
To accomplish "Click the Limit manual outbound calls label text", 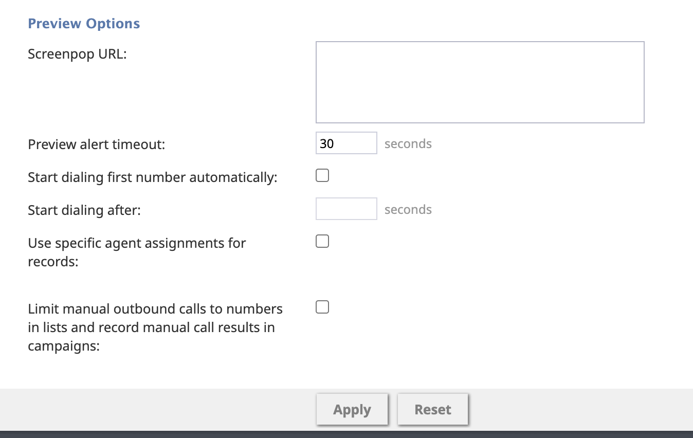I will click(155, 327).
